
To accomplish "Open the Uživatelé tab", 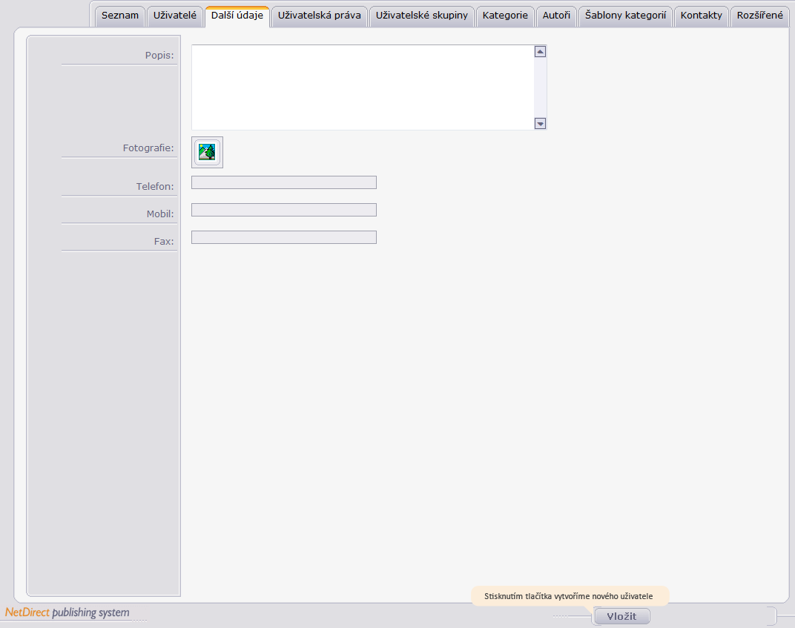I will pyautogui.click(x=175, y=16).
